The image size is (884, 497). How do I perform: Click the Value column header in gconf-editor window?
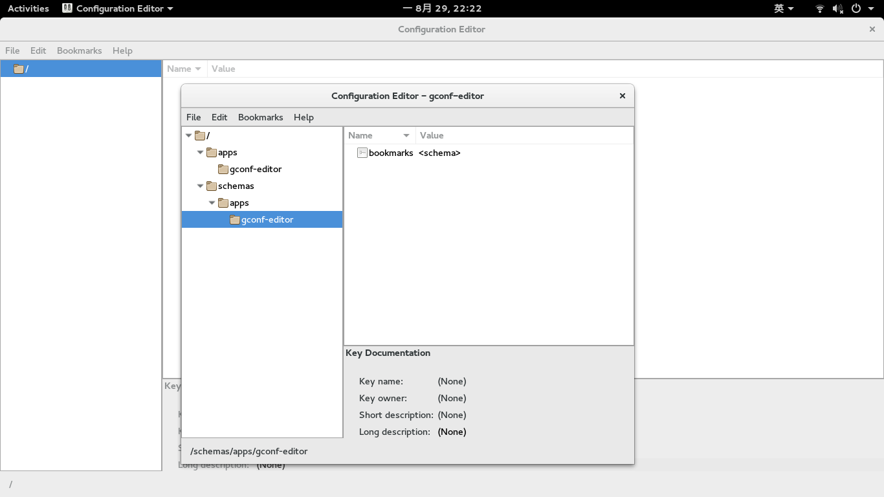[524, 135]
